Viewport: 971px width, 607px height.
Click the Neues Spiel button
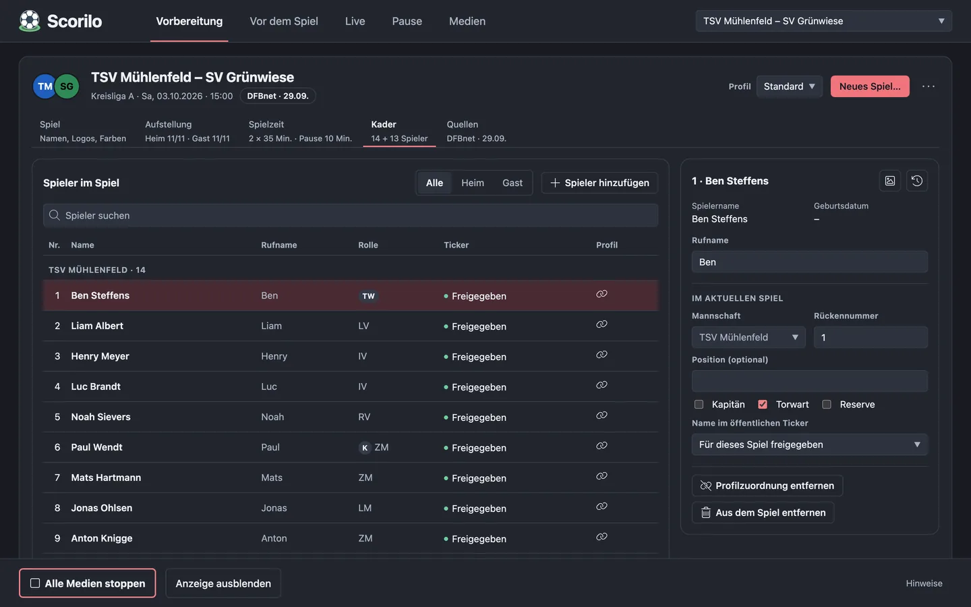pyautogui.click(x=870, y=86)
